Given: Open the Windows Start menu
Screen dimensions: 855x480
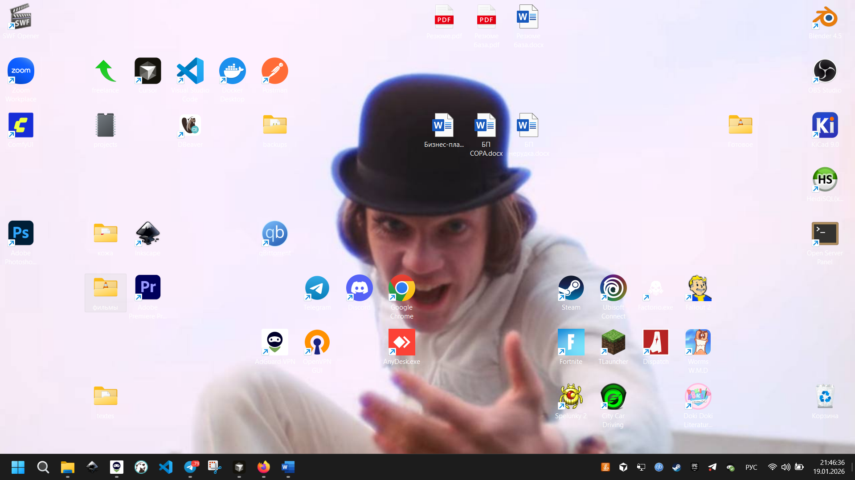Looking at the screenshot, I should tap(18, 467).
